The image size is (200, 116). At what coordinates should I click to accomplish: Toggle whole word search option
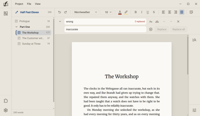click(x=157, y=21)
